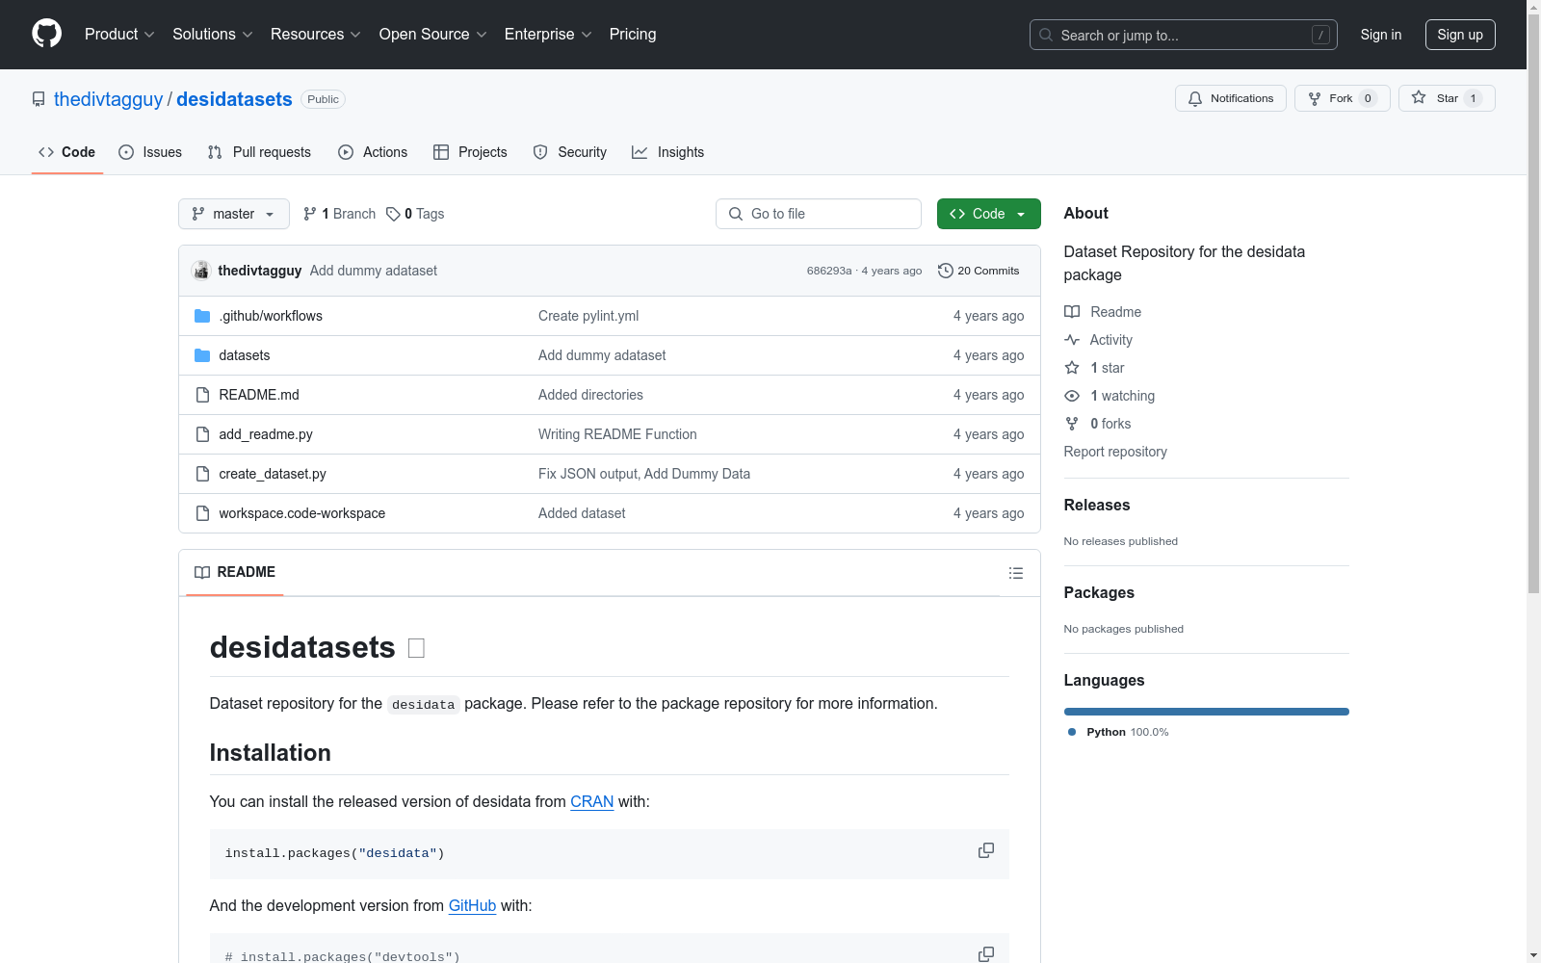This screenshot has width=1541, height=963.
Task: Click the fork icon beside 0 forks
Action: [1072, 424]
